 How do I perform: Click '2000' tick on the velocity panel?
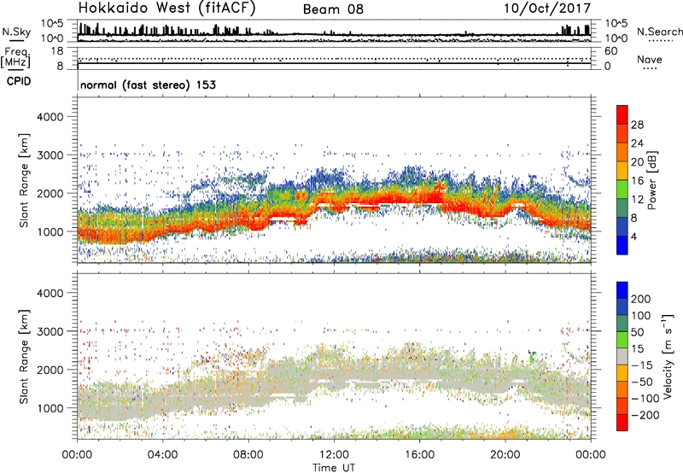point(50,370)
